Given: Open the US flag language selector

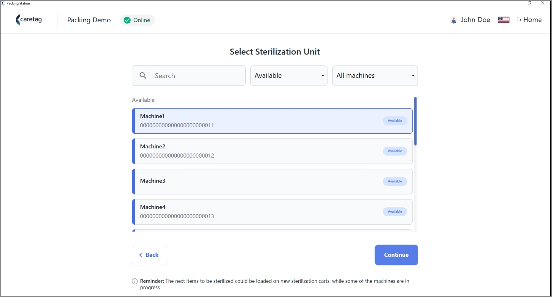Looking at the screenshot, I should 503,20.
